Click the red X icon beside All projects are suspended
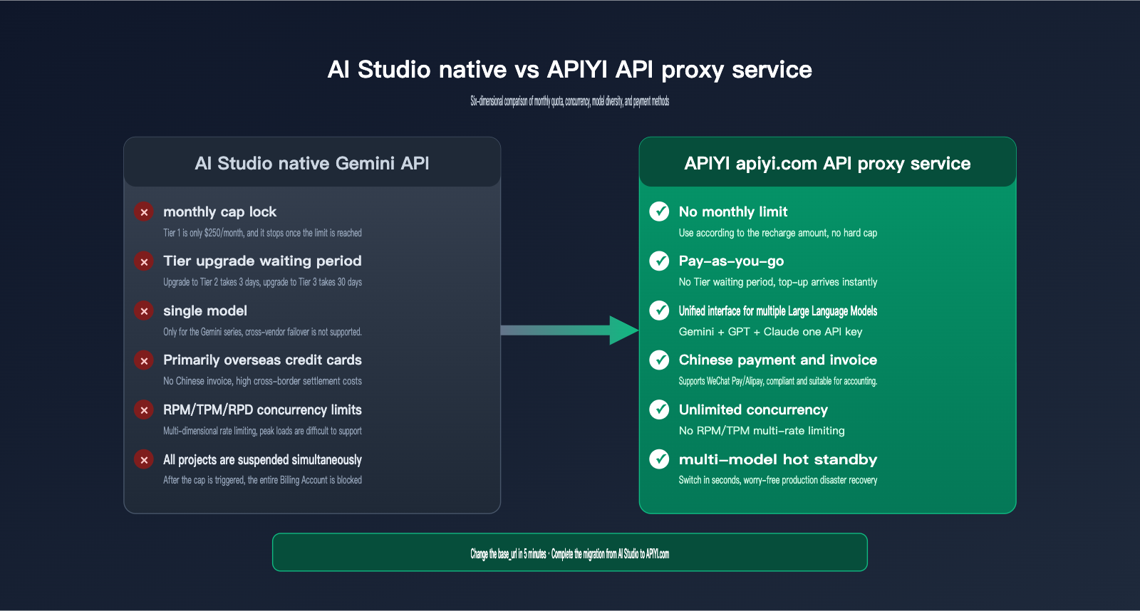Image resolution: width=1140 pixels, height=611 pixels. click(x=144, y=459)
